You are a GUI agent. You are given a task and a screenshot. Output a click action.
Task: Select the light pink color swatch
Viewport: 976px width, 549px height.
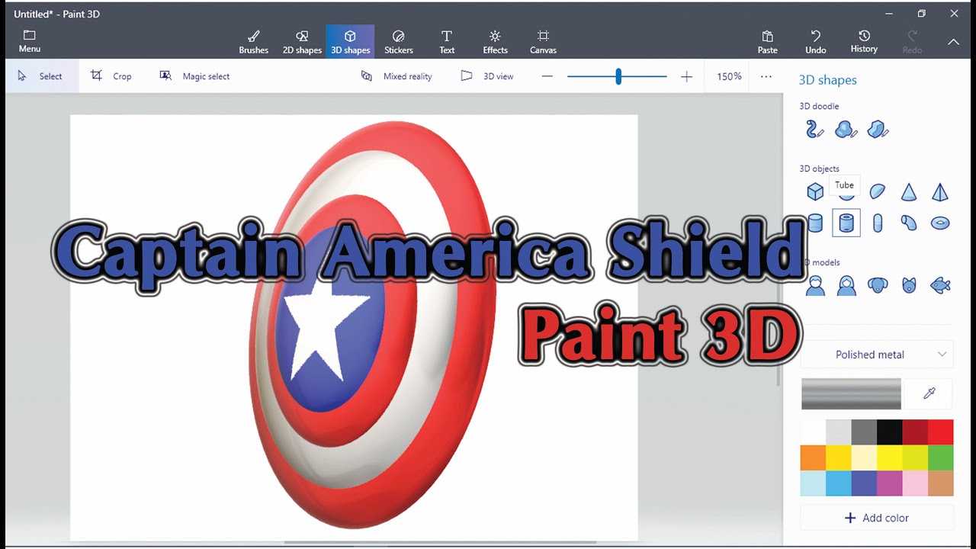pyautogui.click(x=915, y=483)
